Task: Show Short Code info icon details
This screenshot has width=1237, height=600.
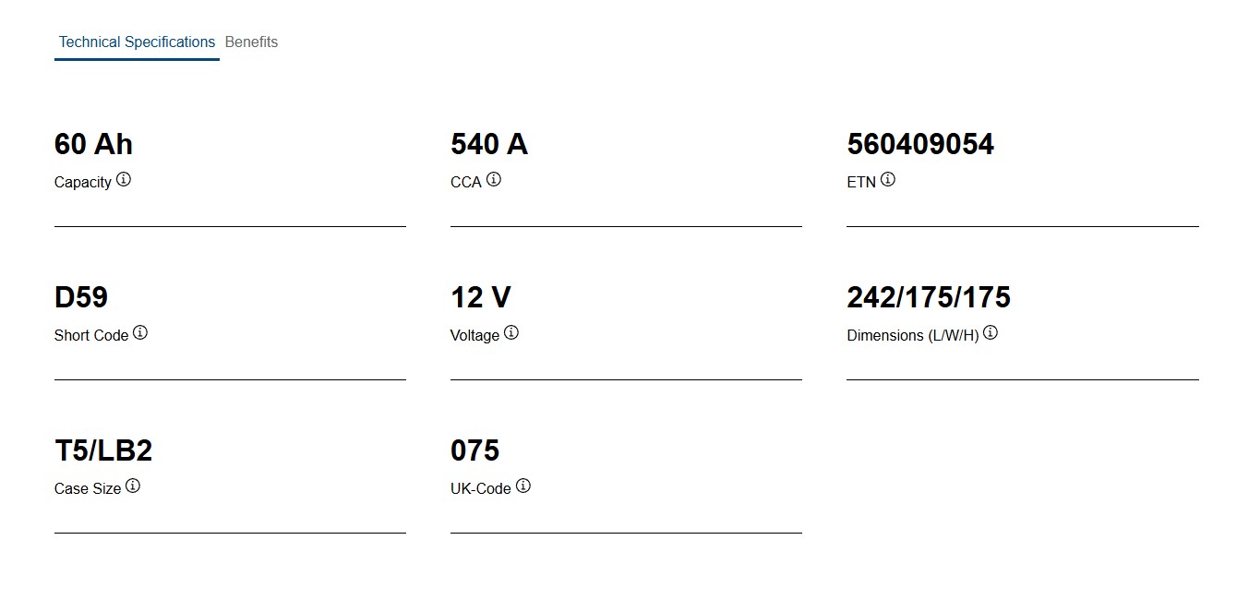Action: click(x=140, y=332)
